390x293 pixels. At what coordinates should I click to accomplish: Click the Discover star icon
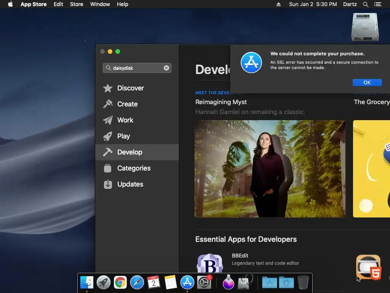[108, 88]
